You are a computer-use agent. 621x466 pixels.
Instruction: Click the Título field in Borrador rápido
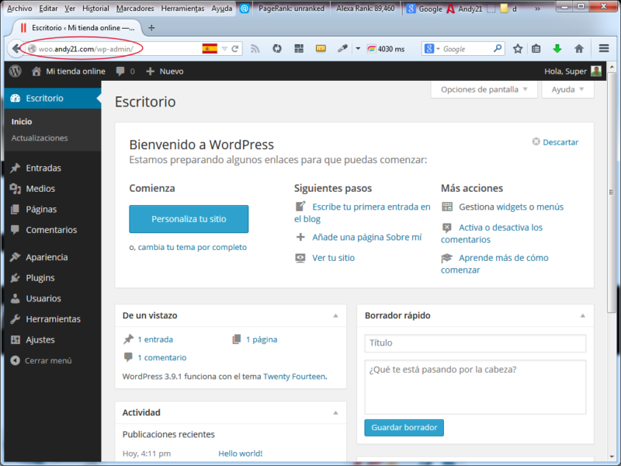[x=475, y=343]
